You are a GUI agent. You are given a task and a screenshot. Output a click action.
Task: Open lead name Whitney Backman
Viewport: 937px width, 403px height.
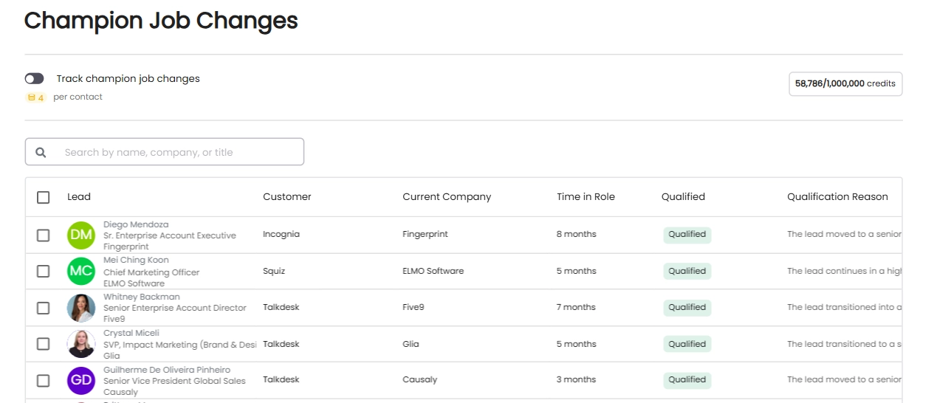point(142,297)
